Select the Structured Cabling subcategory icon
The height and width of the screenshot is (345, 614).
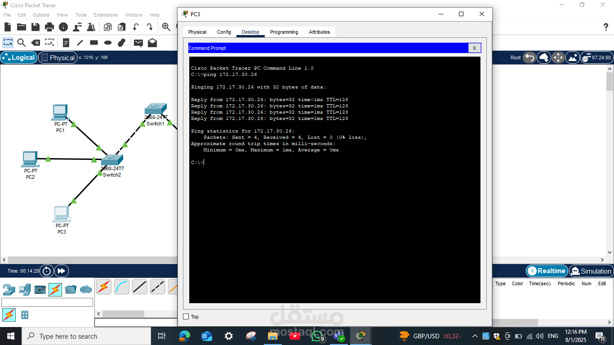pyautogui.click(x=25, y=315)
